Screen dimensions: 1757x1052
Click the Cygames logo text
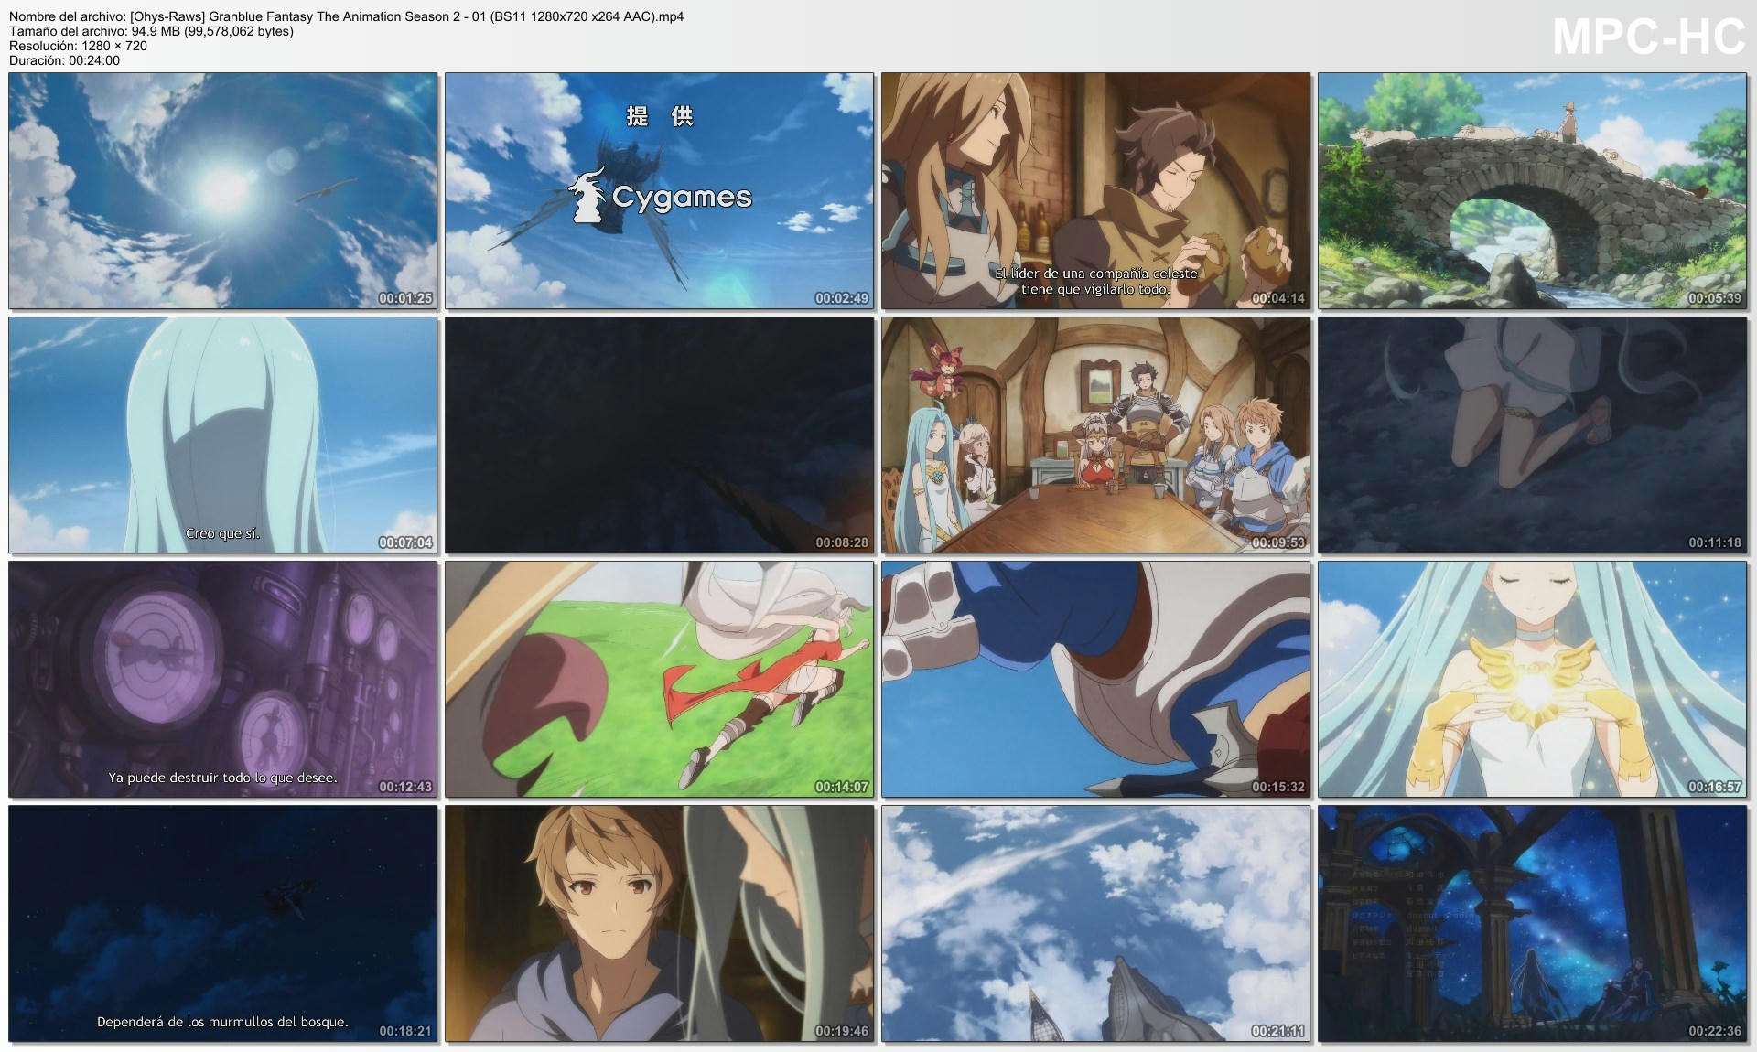point(682,197)
